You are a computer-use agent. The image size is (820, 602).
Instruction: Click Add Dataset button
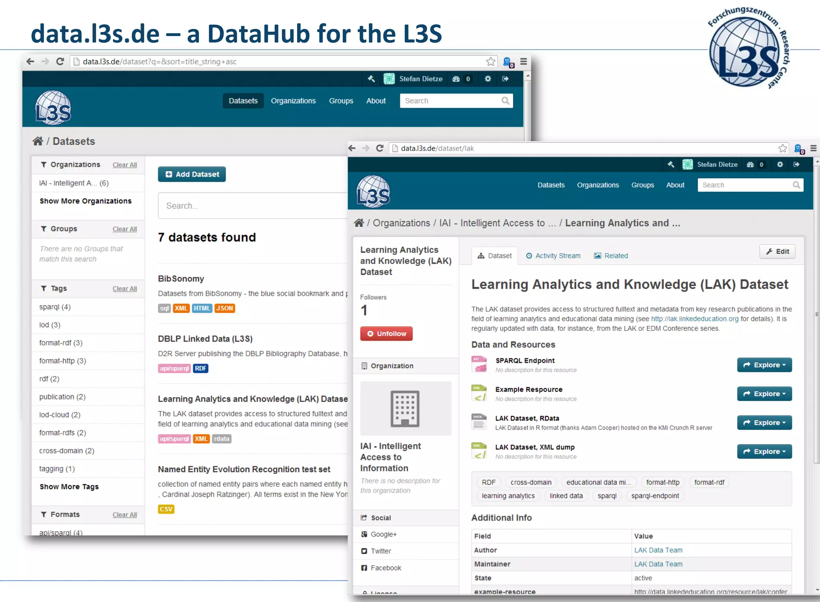tap(192, 174)
